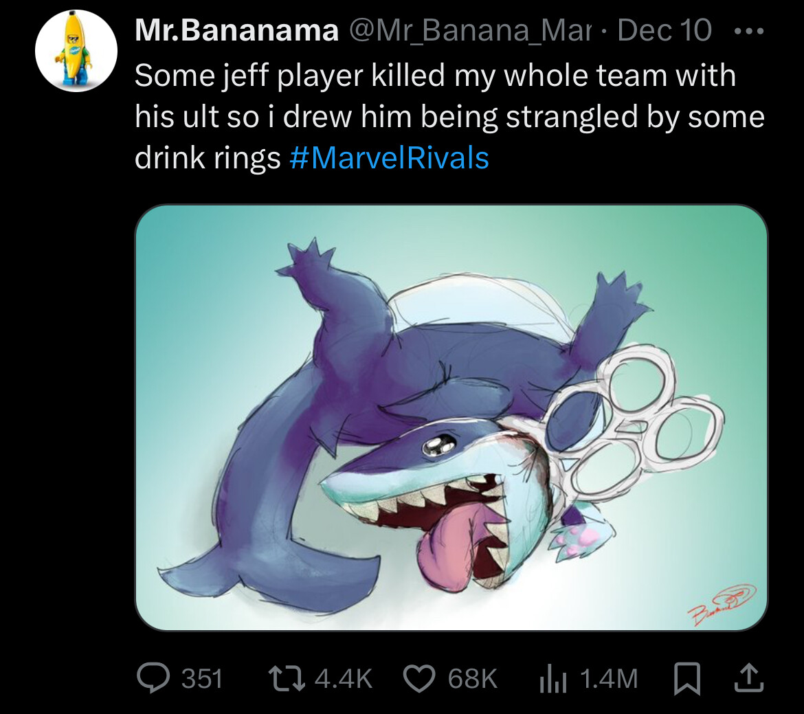Click the @Mr_Banana_Mar handle
The width and height of the screenshot is (804, 714).
coord(470,30)
